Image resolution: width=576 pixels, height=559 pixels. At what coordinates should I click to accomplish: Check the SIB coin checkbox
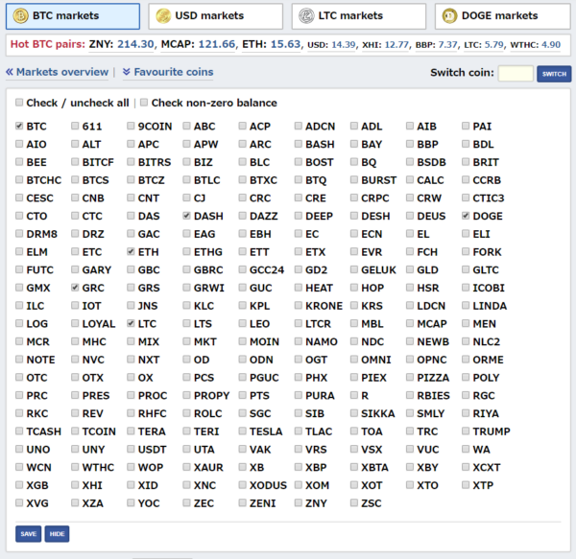(x=299, y=412)
